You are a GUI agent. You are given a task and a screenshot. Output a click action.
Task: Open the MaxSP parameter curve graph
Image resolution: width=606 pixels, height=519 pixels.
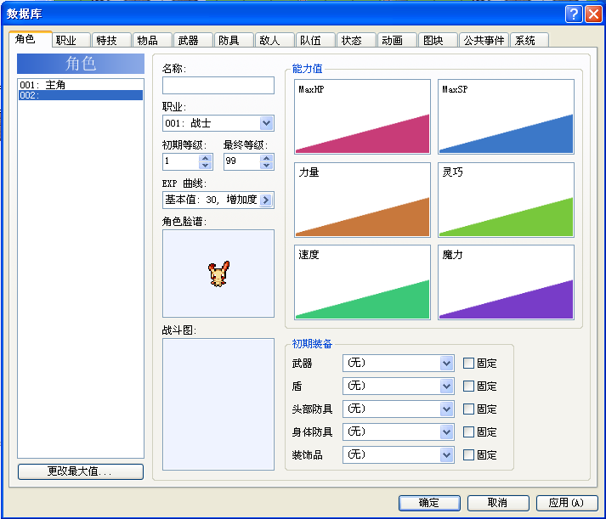click(x=506, y=116)
